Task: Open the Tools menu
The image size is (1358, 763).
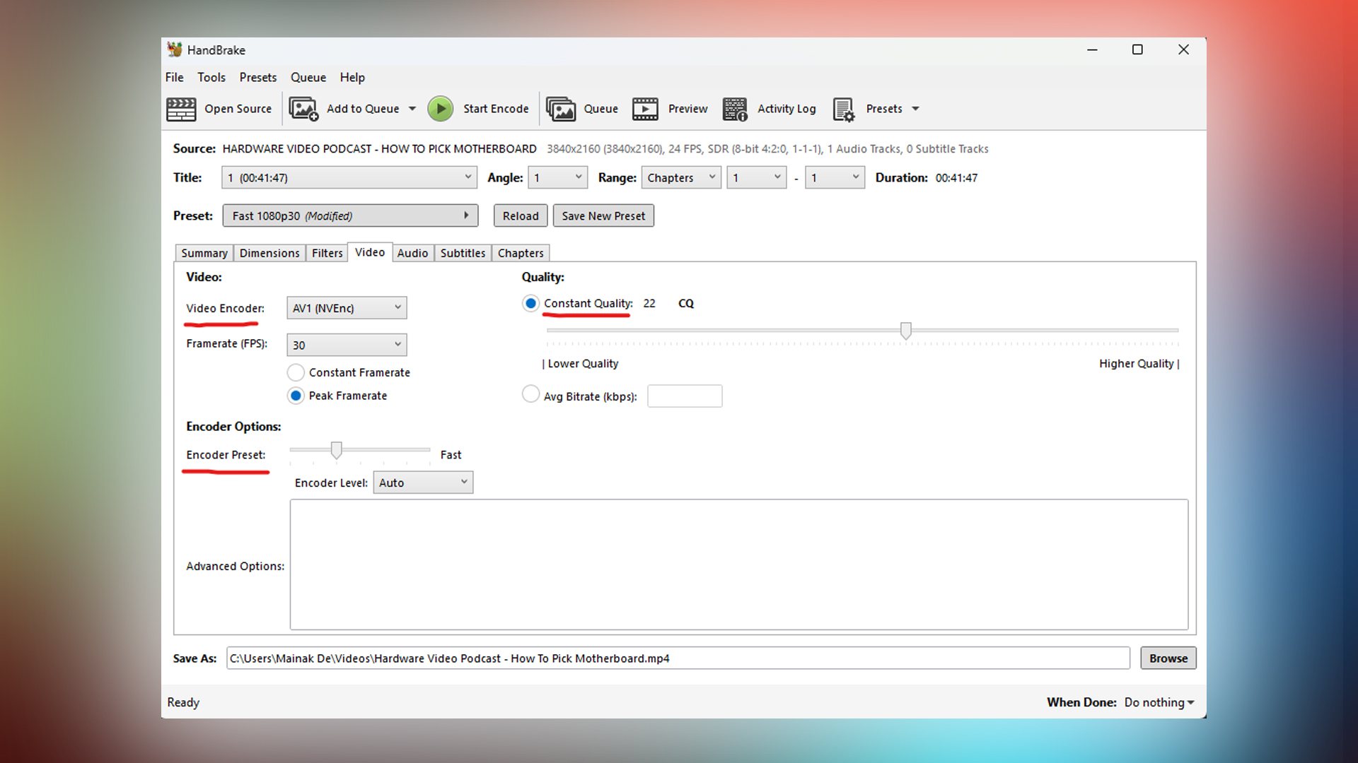Action: click(211, 77)
